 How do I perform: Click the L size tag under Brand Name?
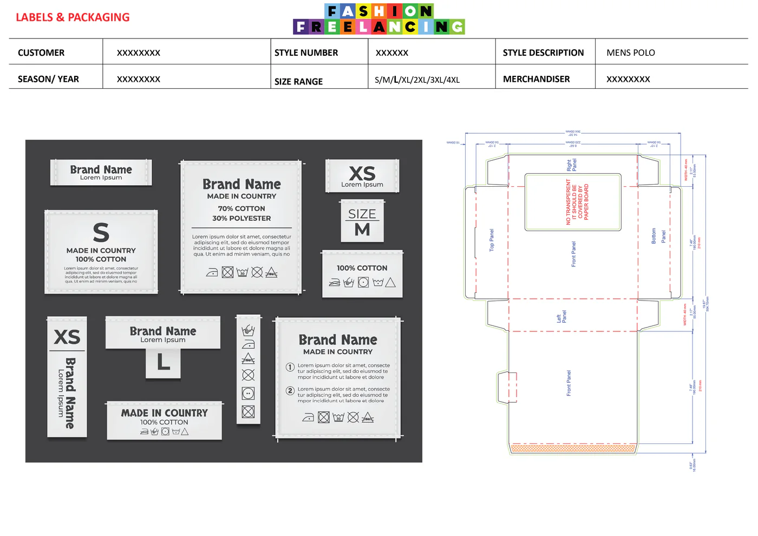click(x=163, y=363)
